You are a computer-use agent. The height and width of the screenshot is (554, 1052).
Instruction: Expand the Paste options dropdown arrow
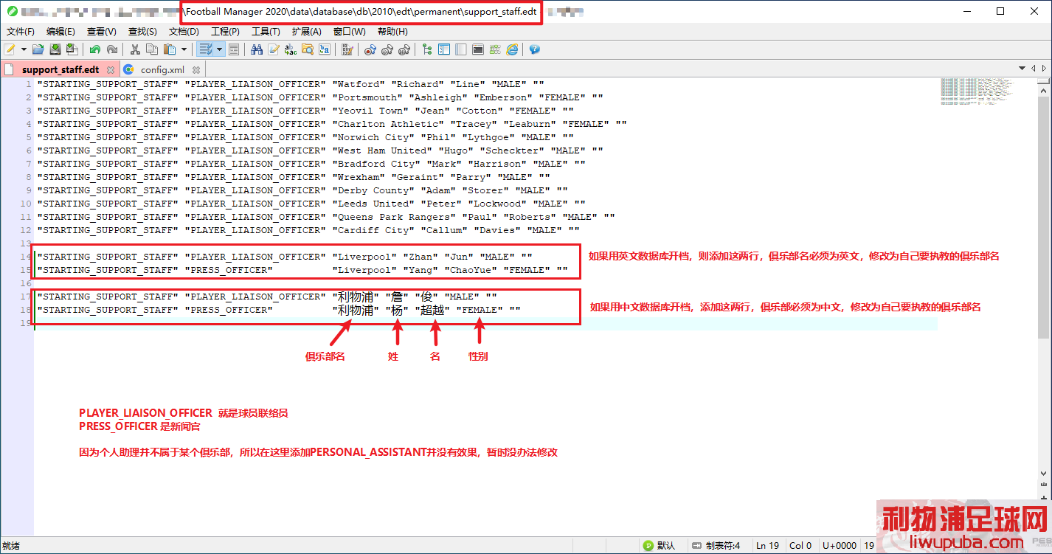tap(184, 49)
